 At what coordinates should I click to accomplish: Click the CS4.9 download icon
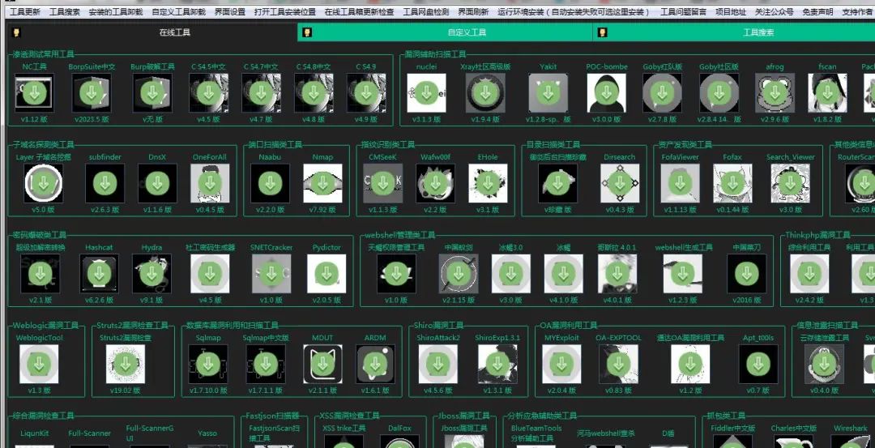click(x=366, y=92)
